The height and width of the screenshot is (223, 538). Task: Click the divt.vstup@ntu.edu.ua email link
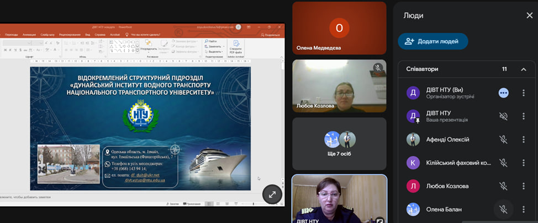click(x=145, y=180)
